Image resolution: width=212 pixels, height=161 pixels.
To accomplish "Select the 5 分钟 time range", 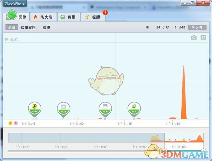I will (197, 27).
